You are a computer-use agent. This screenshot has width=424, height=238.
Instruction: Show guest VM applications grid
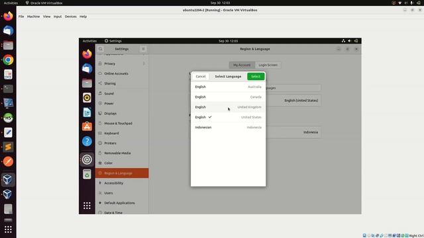pyautogui.click(x=87, y=206)
